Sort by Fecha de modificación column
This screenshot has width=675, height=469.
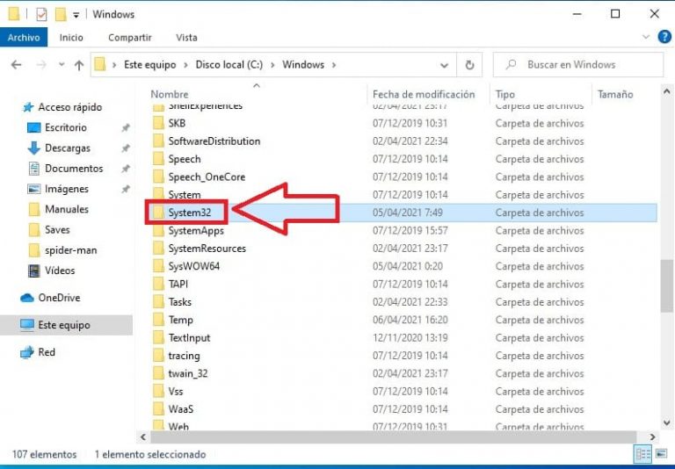tap(423, 94)
